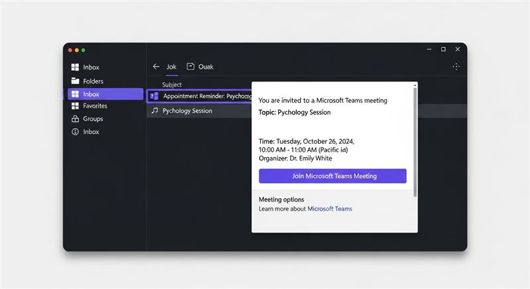
Task: Maximize the window with square button
Action: (x=443, y=49)
